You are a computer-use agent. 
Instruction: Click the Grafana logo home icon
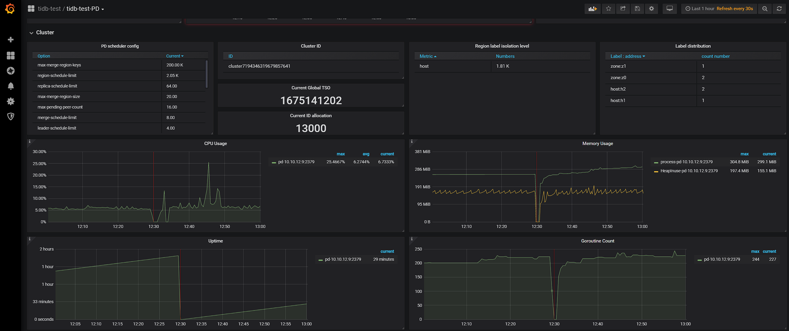coord(10,9)
